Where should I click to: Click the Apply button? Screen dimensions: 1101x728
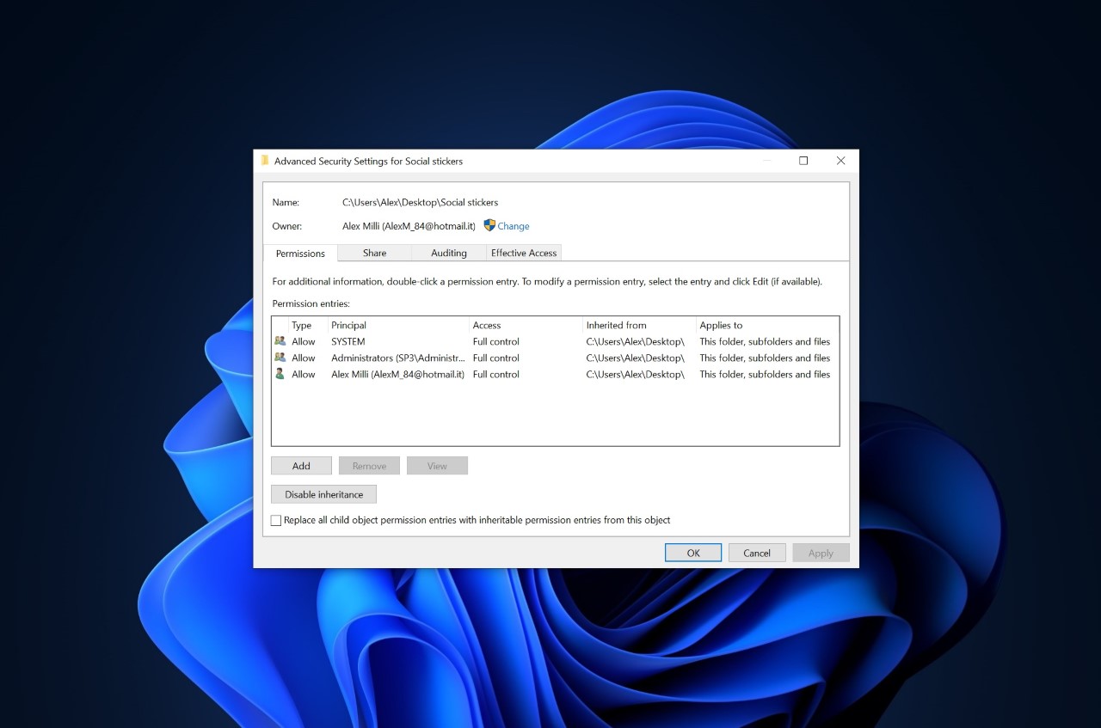pos(821,553)
